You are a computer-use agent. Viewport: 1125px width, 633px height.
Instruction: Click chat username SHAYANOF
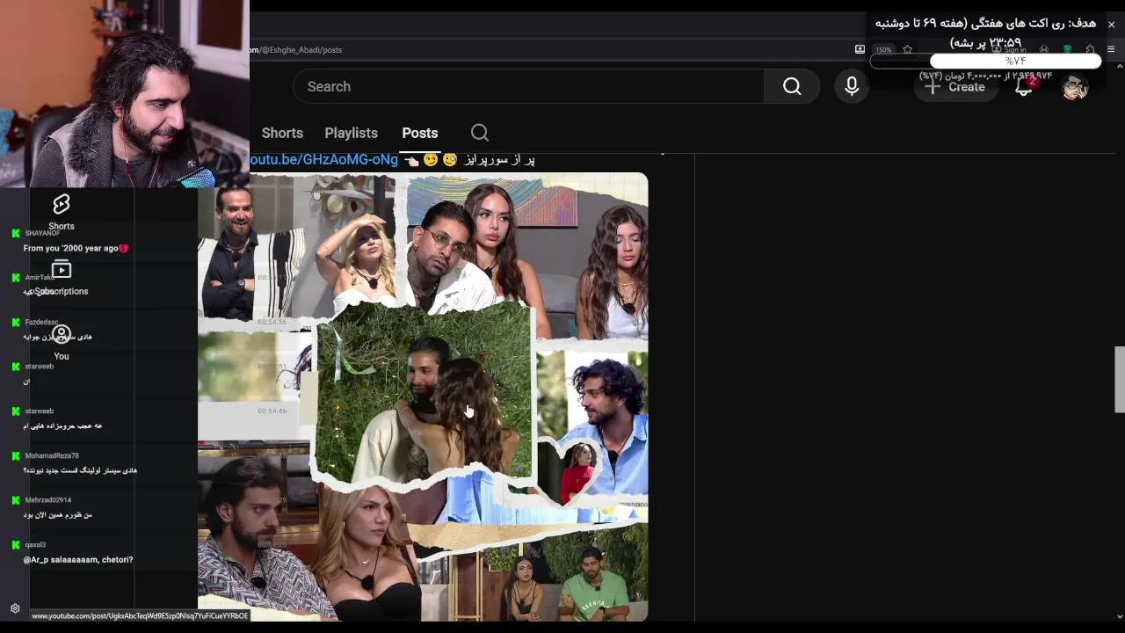[x=42, y=233]
